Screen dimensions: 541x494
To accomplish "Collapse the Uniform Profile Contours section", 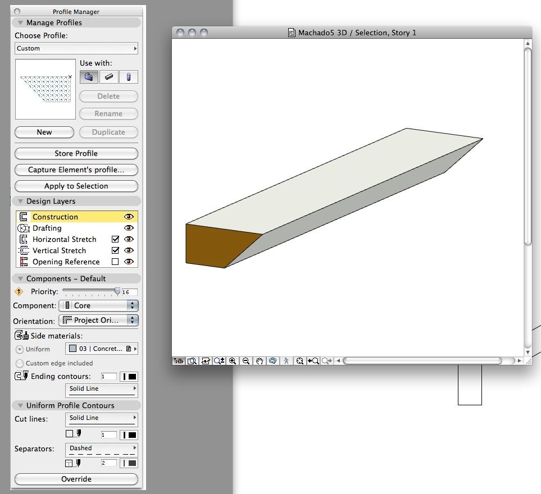I will click(x=20, y=405).
